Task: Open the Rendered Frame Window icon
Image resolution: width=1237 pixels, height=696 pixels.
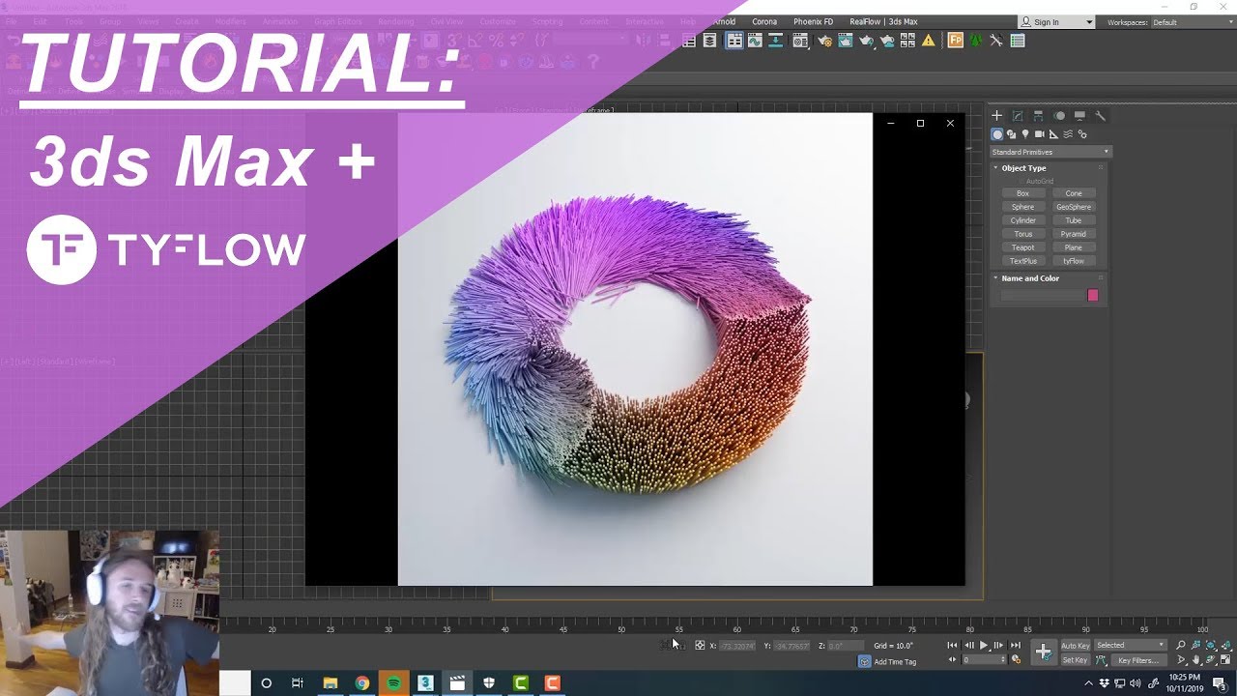Action: (846, 41)
